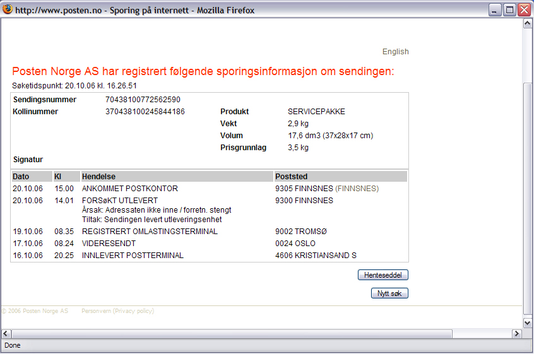Click the VIDERESENDT event row
The width and height of the screenshot is (534, 354).
[109, 244]
